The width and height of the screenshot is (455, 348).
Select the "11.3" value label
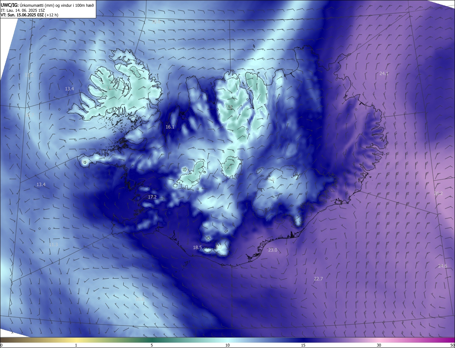(x=53, y=244)
